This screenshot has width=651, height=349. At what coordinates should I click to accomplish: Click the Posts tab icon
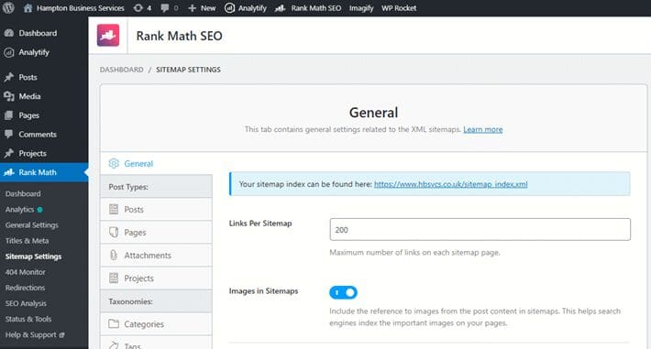(114, 209)
